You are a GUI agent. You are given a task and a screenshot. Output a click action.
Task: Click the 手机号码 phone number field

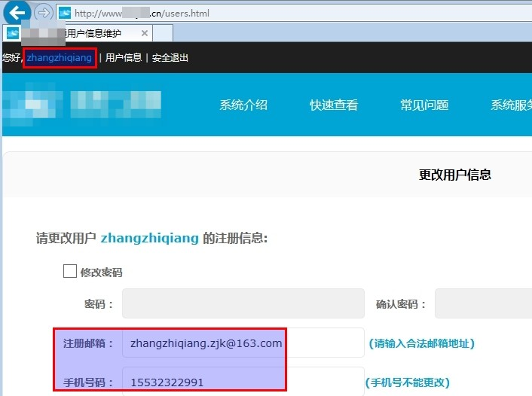pyautogui.click(x=243, y=382)
